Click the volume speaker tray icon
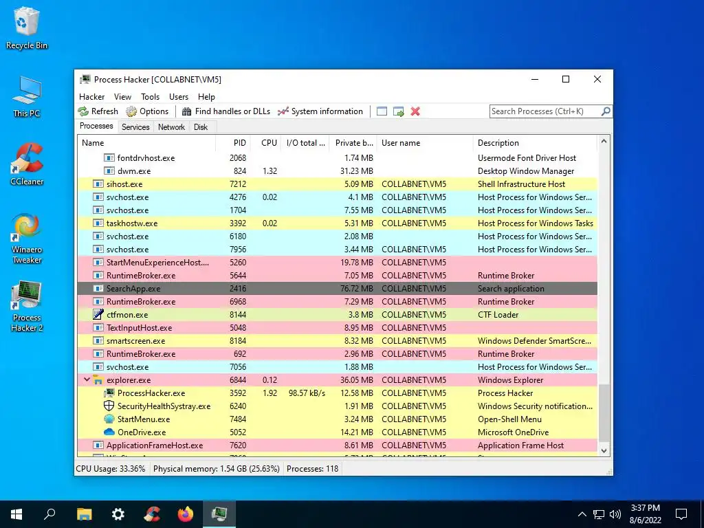Screen dimensions: 704x528 pyautogui.click(x=615, y=514)
